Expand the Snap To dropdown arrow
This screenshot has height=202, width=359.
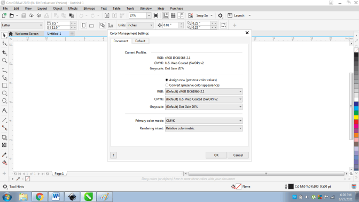(212, 15)
